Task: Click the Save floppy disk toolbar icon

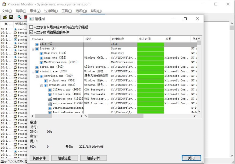Action: click(x=11, y=17)
